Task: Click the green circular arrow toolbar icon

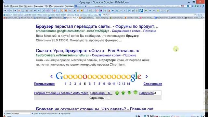Action: click(146, 10)
